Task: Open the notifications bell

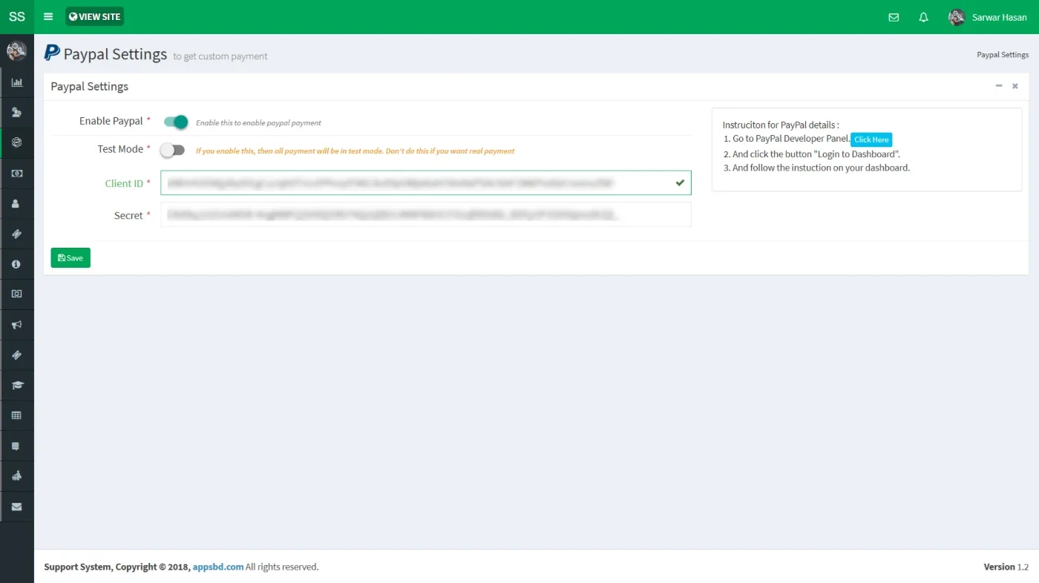Action: 923,17
